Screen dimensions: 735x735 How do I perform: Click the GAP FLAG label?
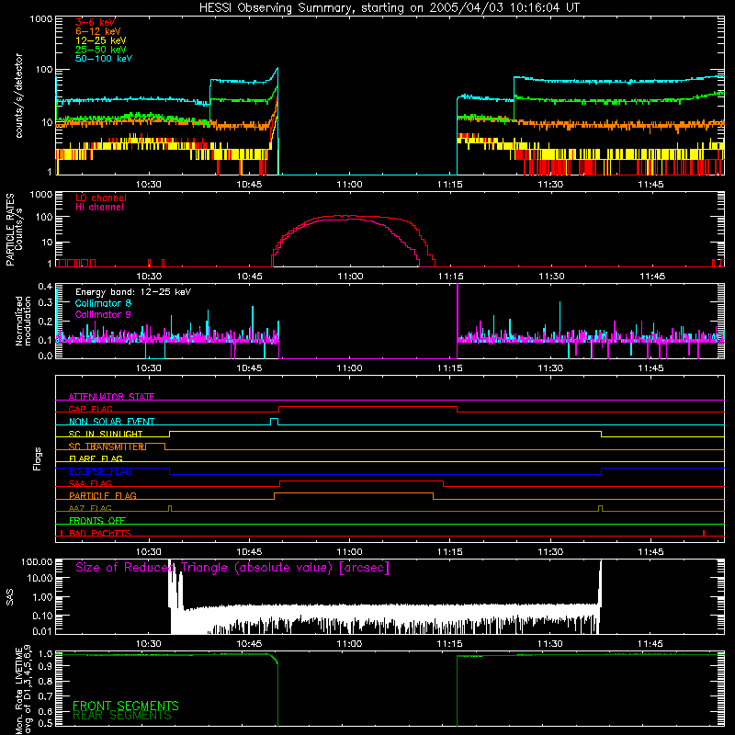(x=90, y=409)
